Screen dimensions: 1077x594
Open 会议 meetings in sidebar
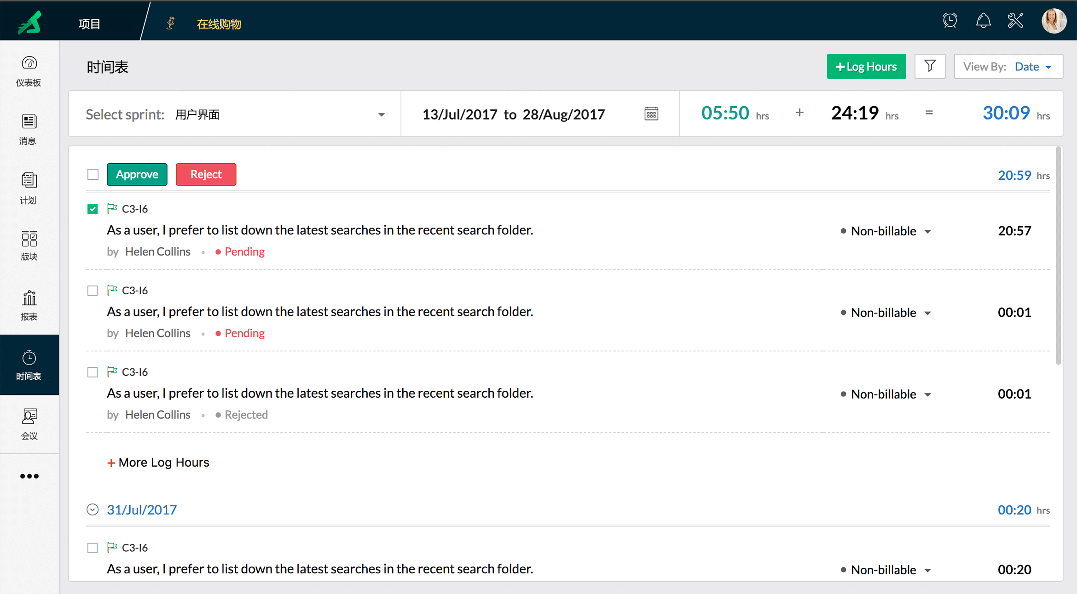point(29,424)
